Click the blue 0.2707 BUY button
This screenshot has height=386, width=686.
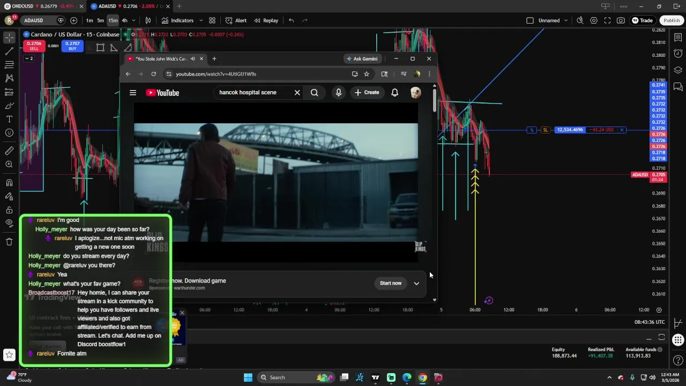click(x=72, y=46)
